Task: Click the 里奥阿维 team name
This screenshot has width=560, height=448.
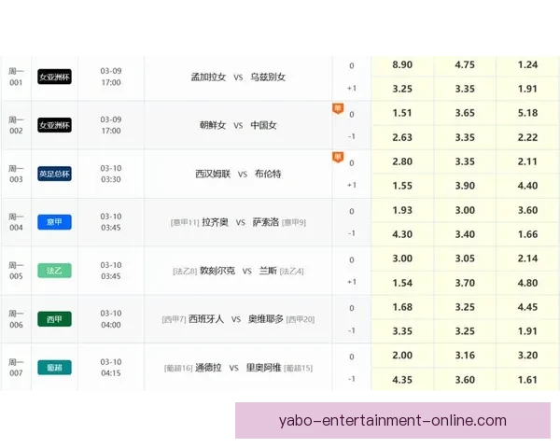Action: point(263,367)
